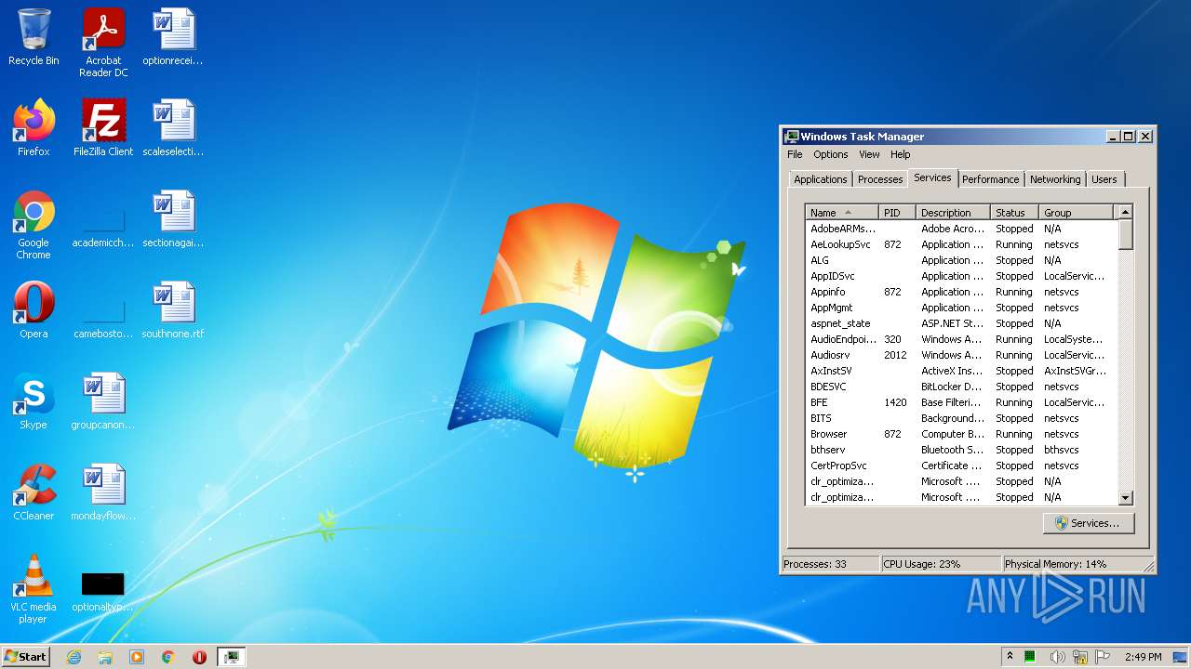The height and width of the screenshot is (669, 1191).
Task: Open southnone.rtf document
Action: pyautogui.click(x=173, y=310)
